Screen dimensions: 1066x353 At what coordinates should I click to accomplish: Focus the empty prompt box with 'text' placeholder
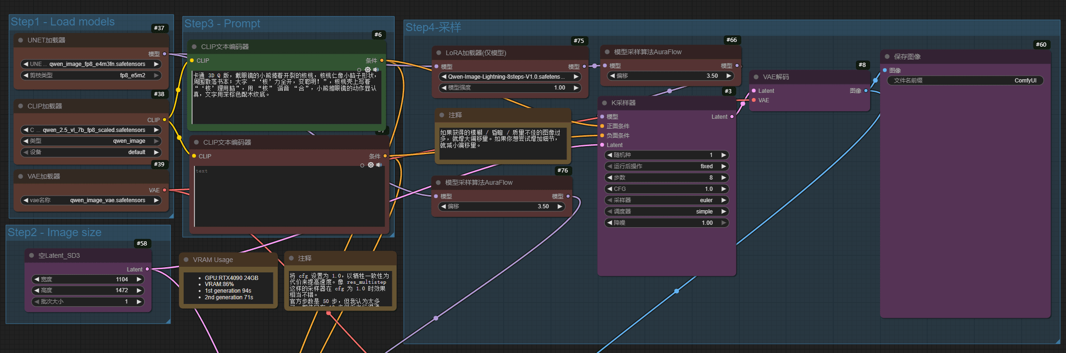[289, 197]
